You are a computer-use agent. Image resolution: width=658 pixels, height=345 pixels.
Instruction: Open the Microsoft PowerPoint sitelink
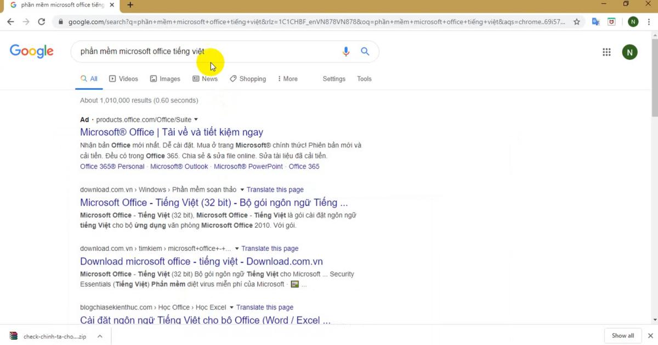click(x=248, y=166)
